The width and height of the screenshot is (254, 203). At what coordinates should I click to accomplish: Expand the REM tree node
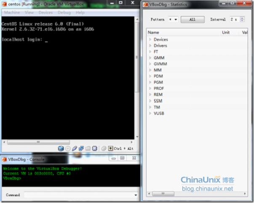point(150,94)
